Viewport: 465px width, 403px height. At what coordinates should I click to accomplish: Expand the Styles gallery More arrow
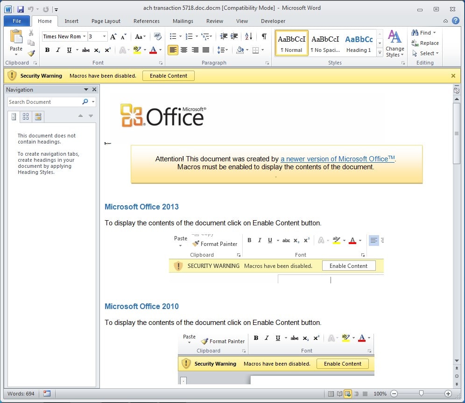pos(380,53)
